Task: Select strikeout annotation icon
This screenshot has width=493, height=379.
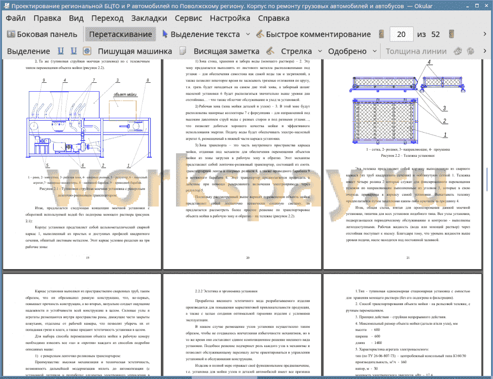Action: 87,51
